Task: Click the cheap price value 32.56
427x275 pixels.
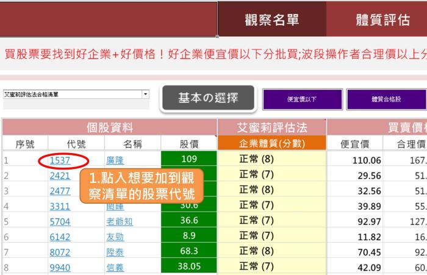Action: click(x=369, y=191)
